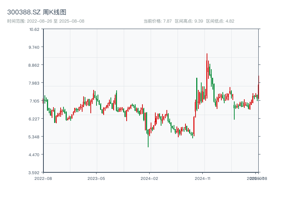This screenshot has height=215, width=287.
Task: Select the 2024-11 x-axis date label
Action: (x=203, y=178)
